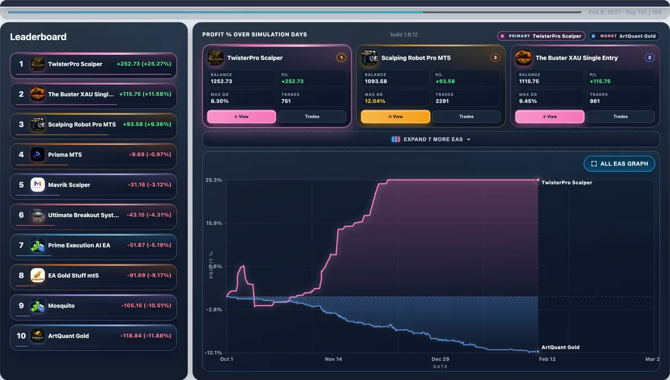Click the Prisma MT5 icon
This screenshot has height=380, width=670.
pyautogui.click(x=38, y=155)
